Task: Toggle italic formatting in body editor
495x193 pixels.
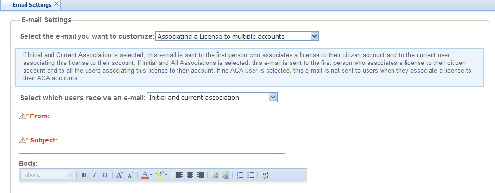Action: [94, 175]
